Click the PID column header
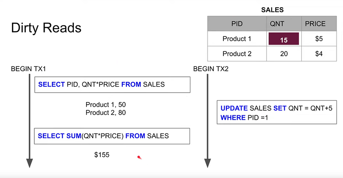This screenshot has height=178, width=343. click(x=237, y=24)
